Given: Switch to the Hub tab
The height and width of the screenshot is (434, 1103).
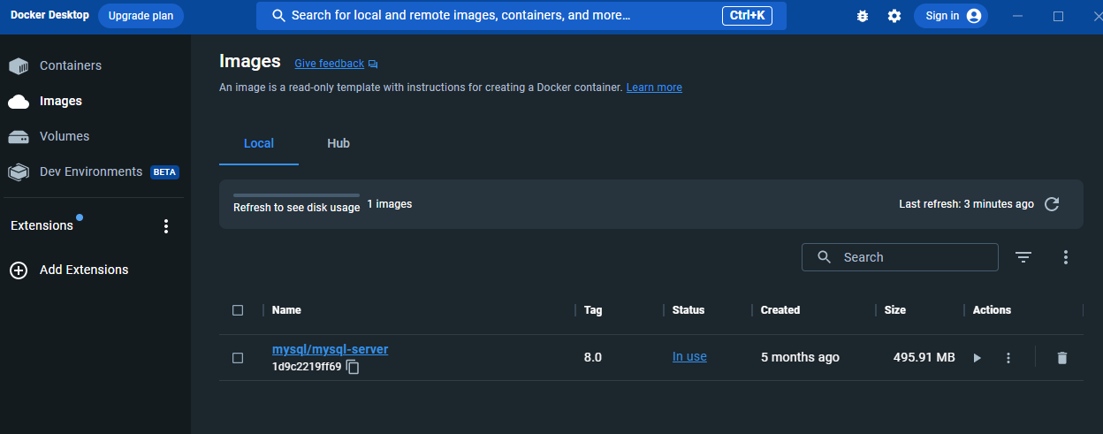Looking at the screenshot, I should pos(339,143).
